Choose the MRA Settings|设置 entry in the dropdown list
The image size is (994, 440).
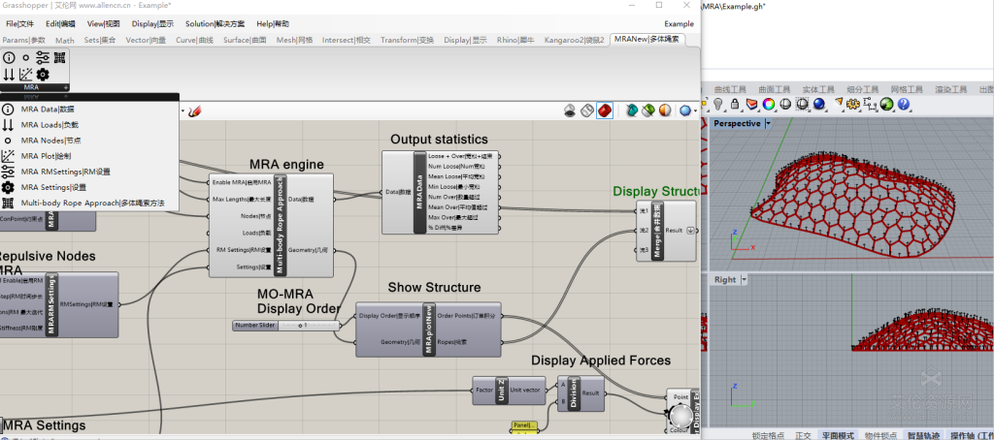(x=89, y=187)
